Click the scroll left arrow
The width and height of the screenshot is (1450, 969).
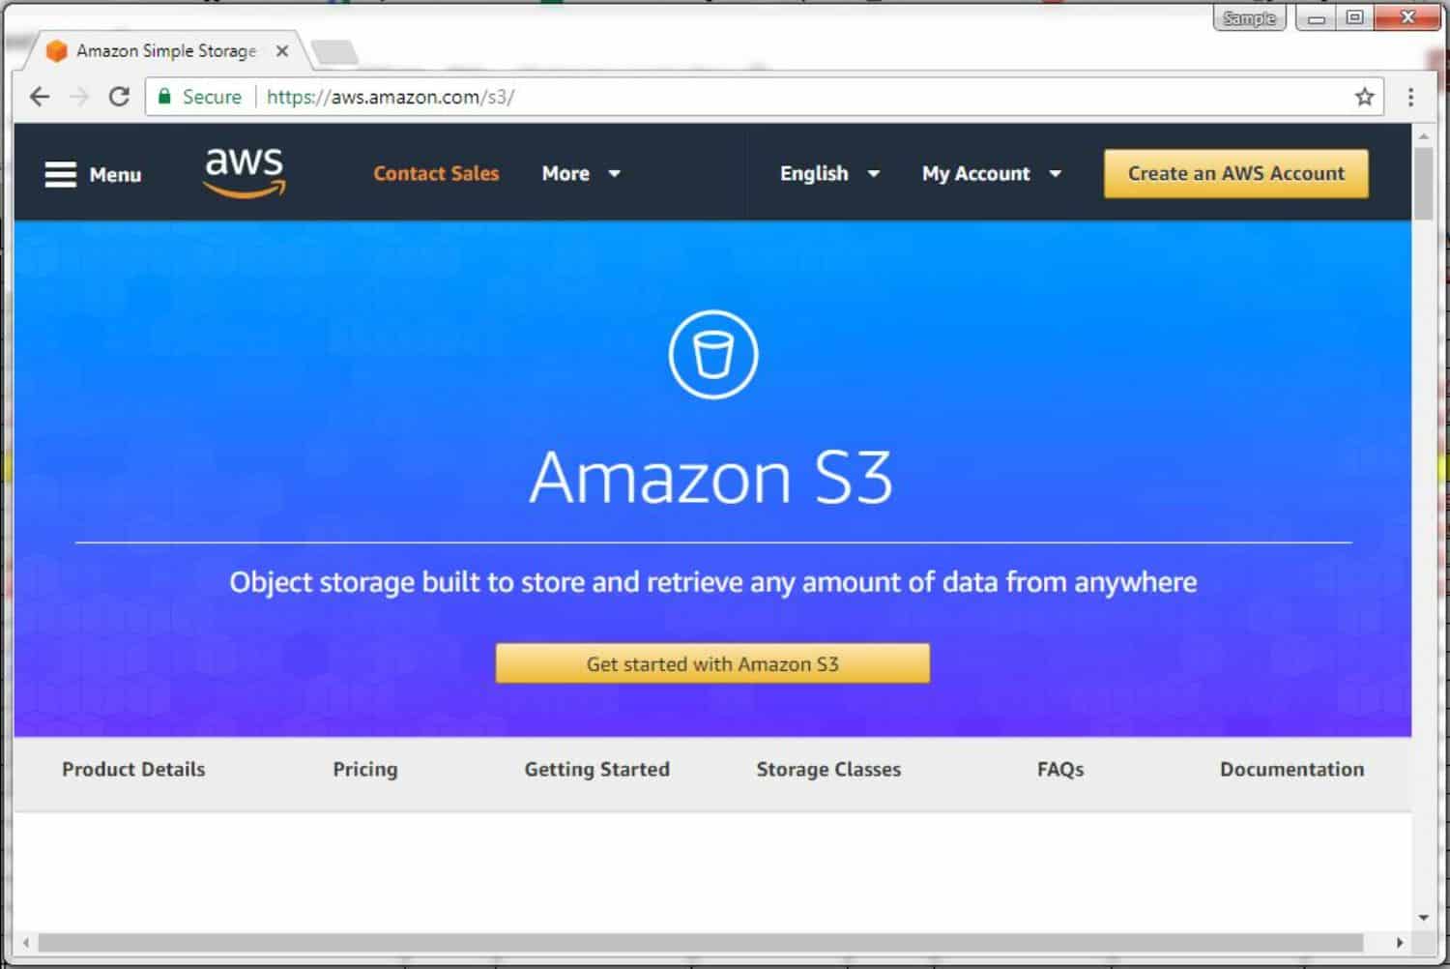25,942
